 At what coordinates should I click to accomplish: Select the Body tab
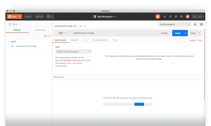(x=85, y=40)
